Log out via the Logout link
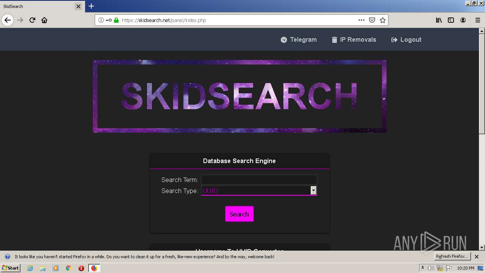485x273 pixels. (x=406, y=39)
